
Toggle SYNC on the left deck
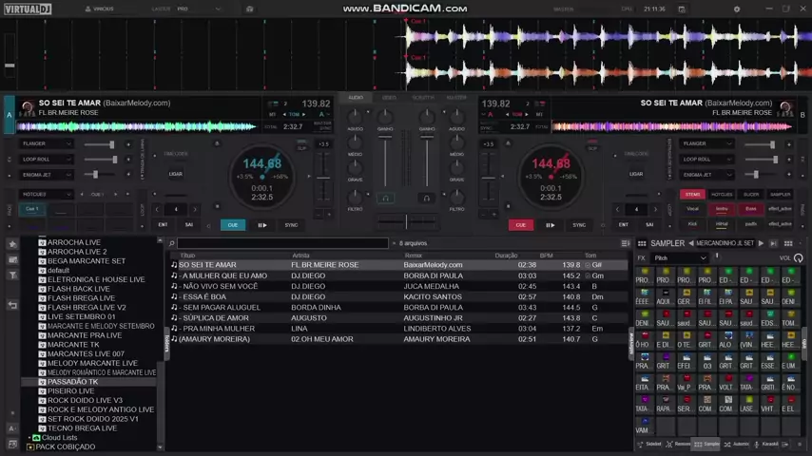pyautogui.click(x=291, y=225)
